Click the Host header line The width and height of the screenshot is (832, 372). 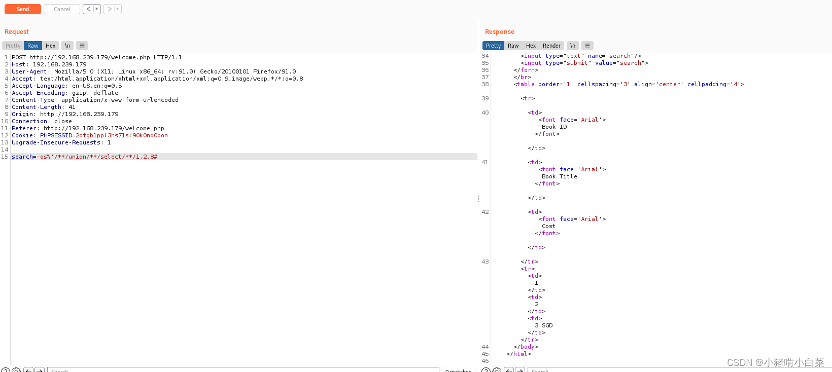49,64
